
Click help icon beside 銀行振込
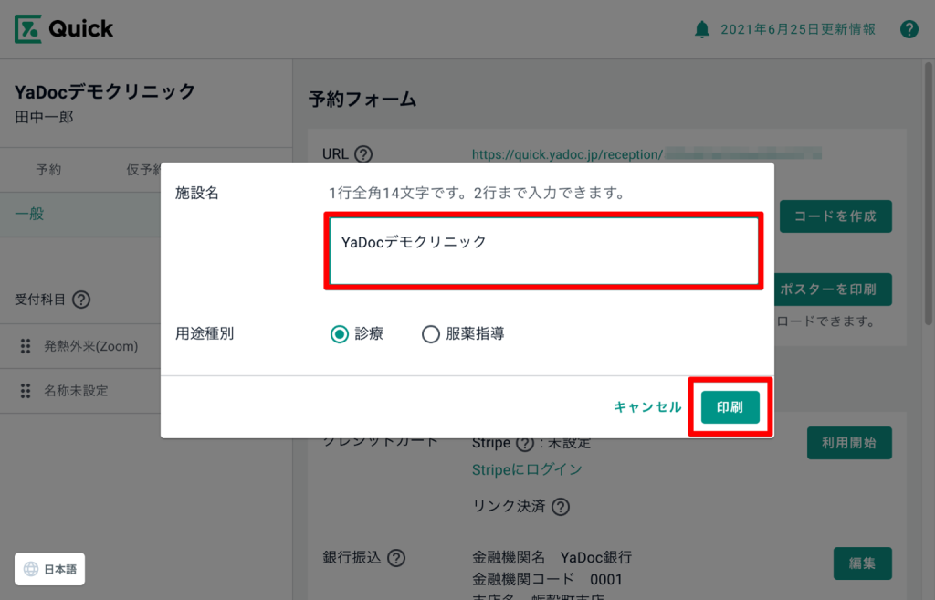pyautogui.click(x=397, y=557)
